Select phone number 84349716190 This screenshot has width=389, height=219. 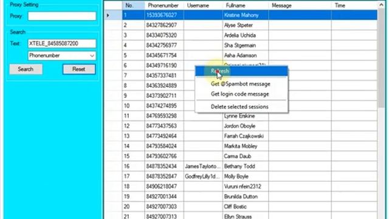tap(164, 66)
